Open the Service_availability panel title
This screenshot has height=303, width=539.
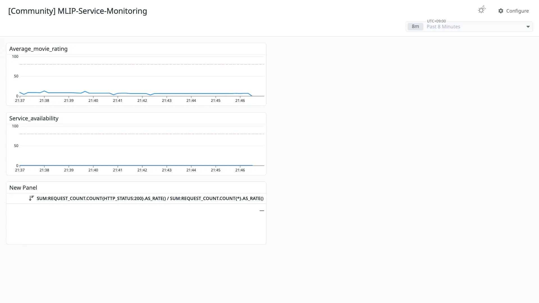pos(34,118)
